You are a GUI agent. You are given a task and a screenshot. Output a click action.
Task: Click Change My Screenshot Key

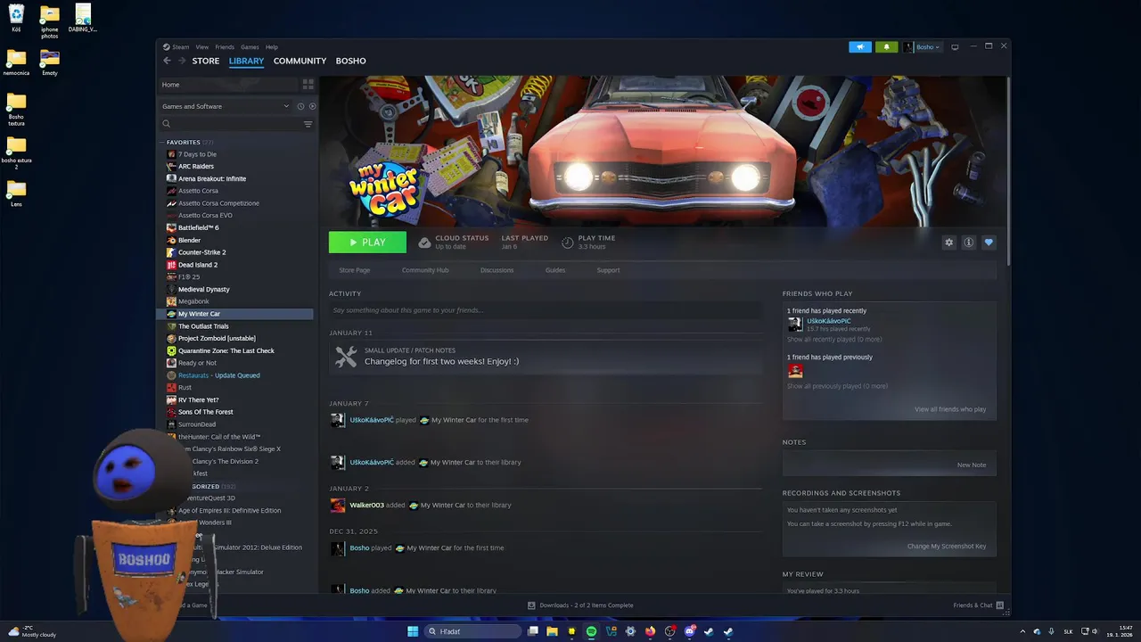(x=947, y=546)
